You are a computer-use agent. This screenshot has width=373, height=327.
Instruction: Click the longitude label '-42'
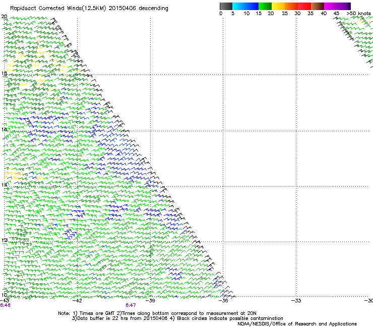click(x=77, y=301)
